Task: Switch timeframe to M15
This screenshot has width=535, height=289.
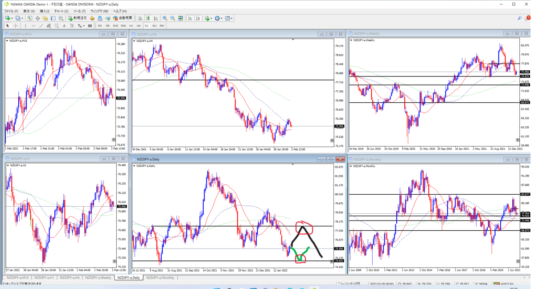Action: coord(115,26)
